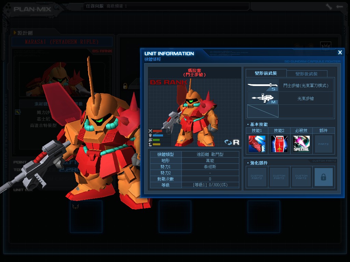Click the blueprint unit thumbnail in Plan-Mix panel
Screen dimensions: 350x262
[62, 79]
